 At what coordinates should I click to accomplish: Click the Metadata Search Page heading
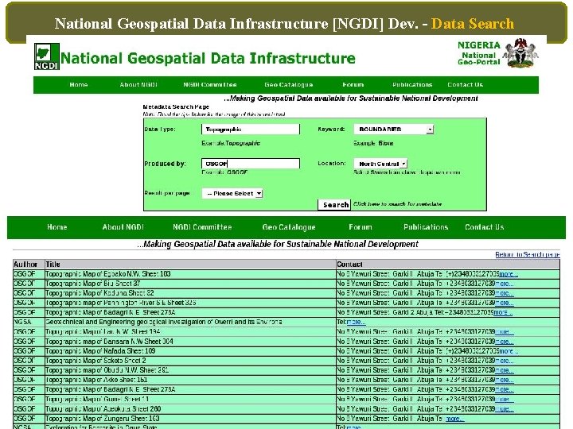point(176,107)
